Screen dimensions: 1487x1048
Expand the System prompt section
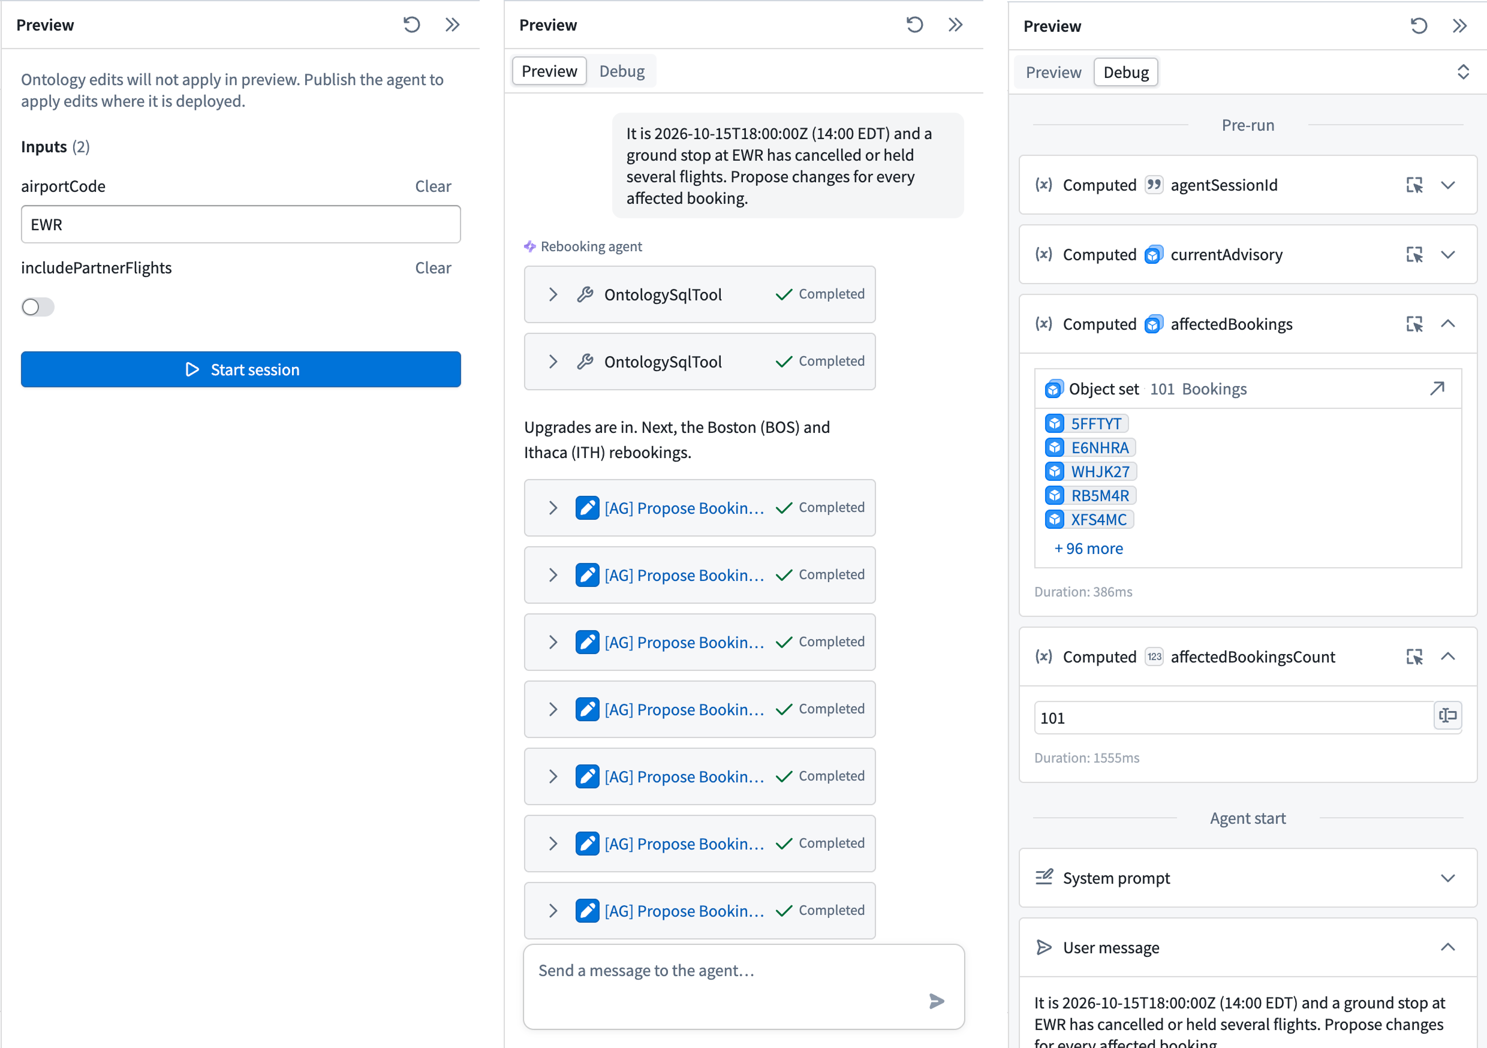[1448, 878]
